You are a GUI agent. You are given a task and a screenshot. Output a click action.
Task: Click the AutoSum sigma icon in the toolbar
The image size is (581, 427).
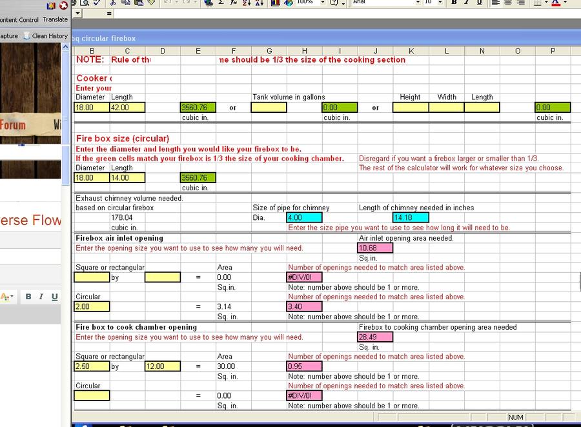221,3
